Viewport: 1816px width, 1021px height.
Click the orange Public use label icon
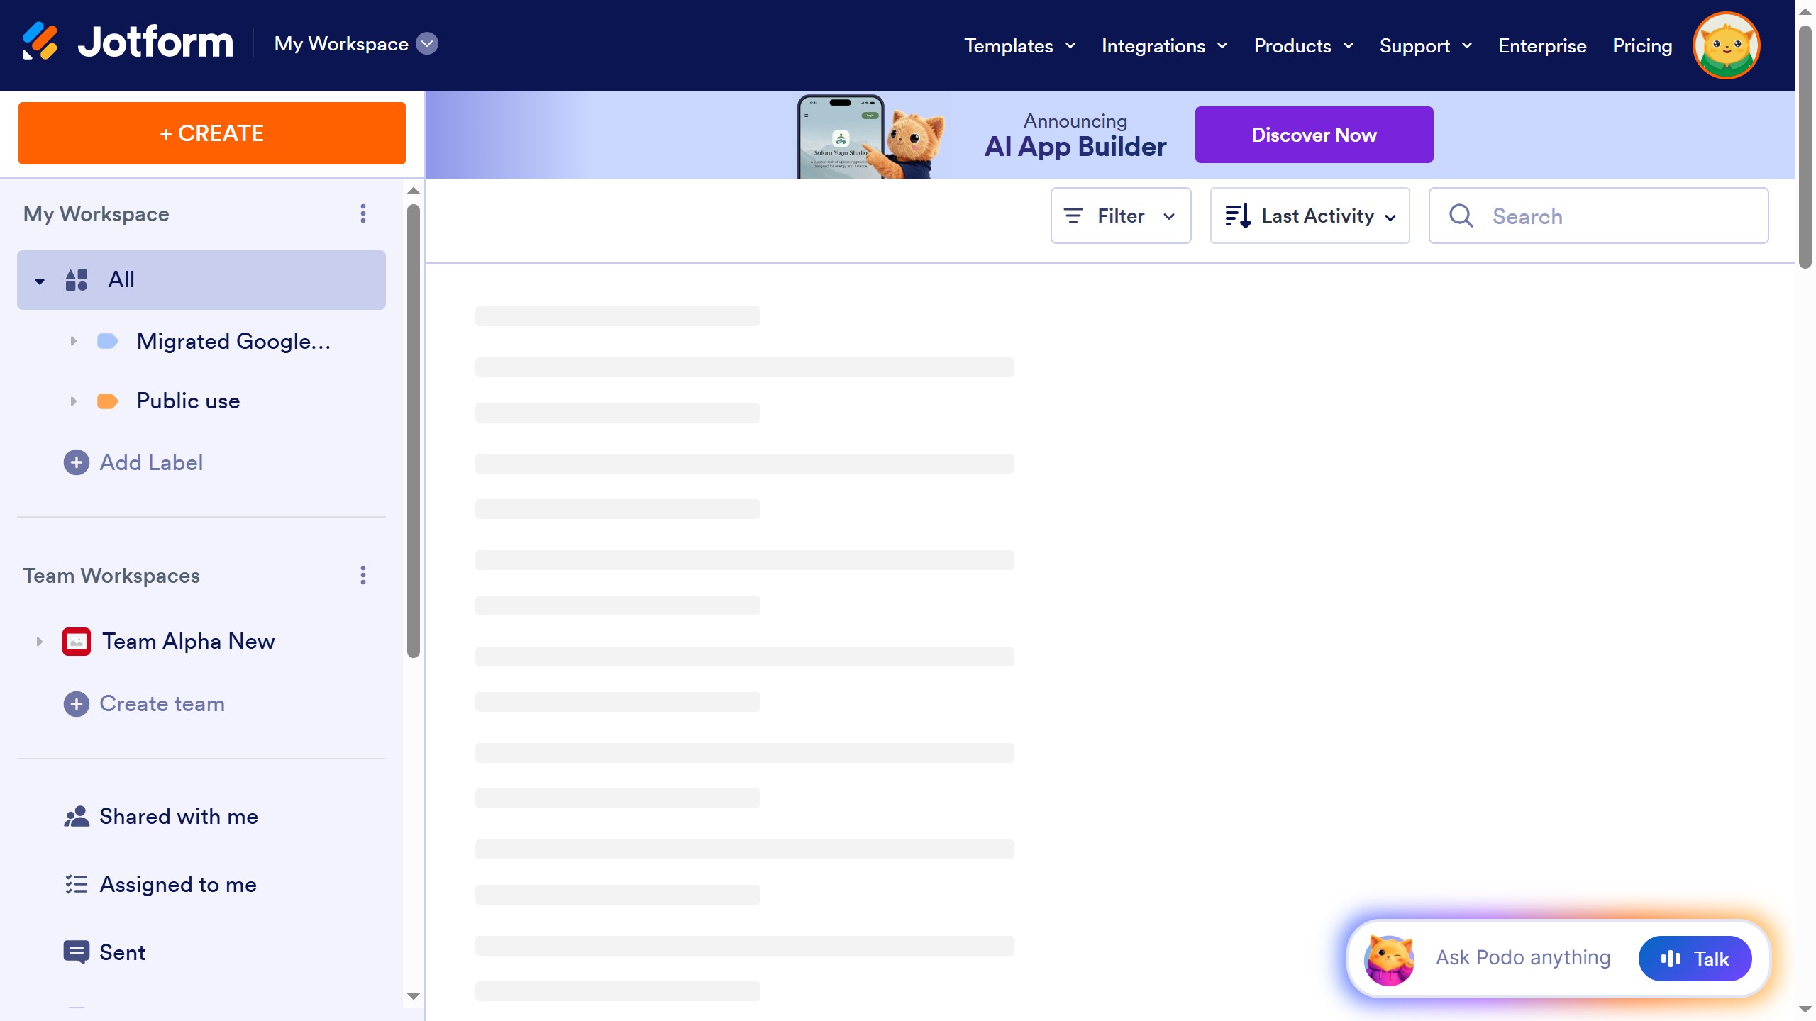click(x=108, y=401)
